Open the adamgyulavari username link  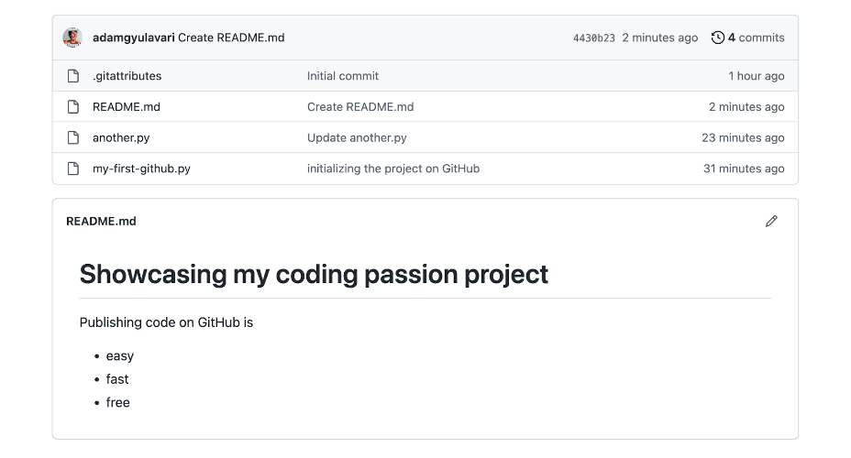[x=133, y=38]
